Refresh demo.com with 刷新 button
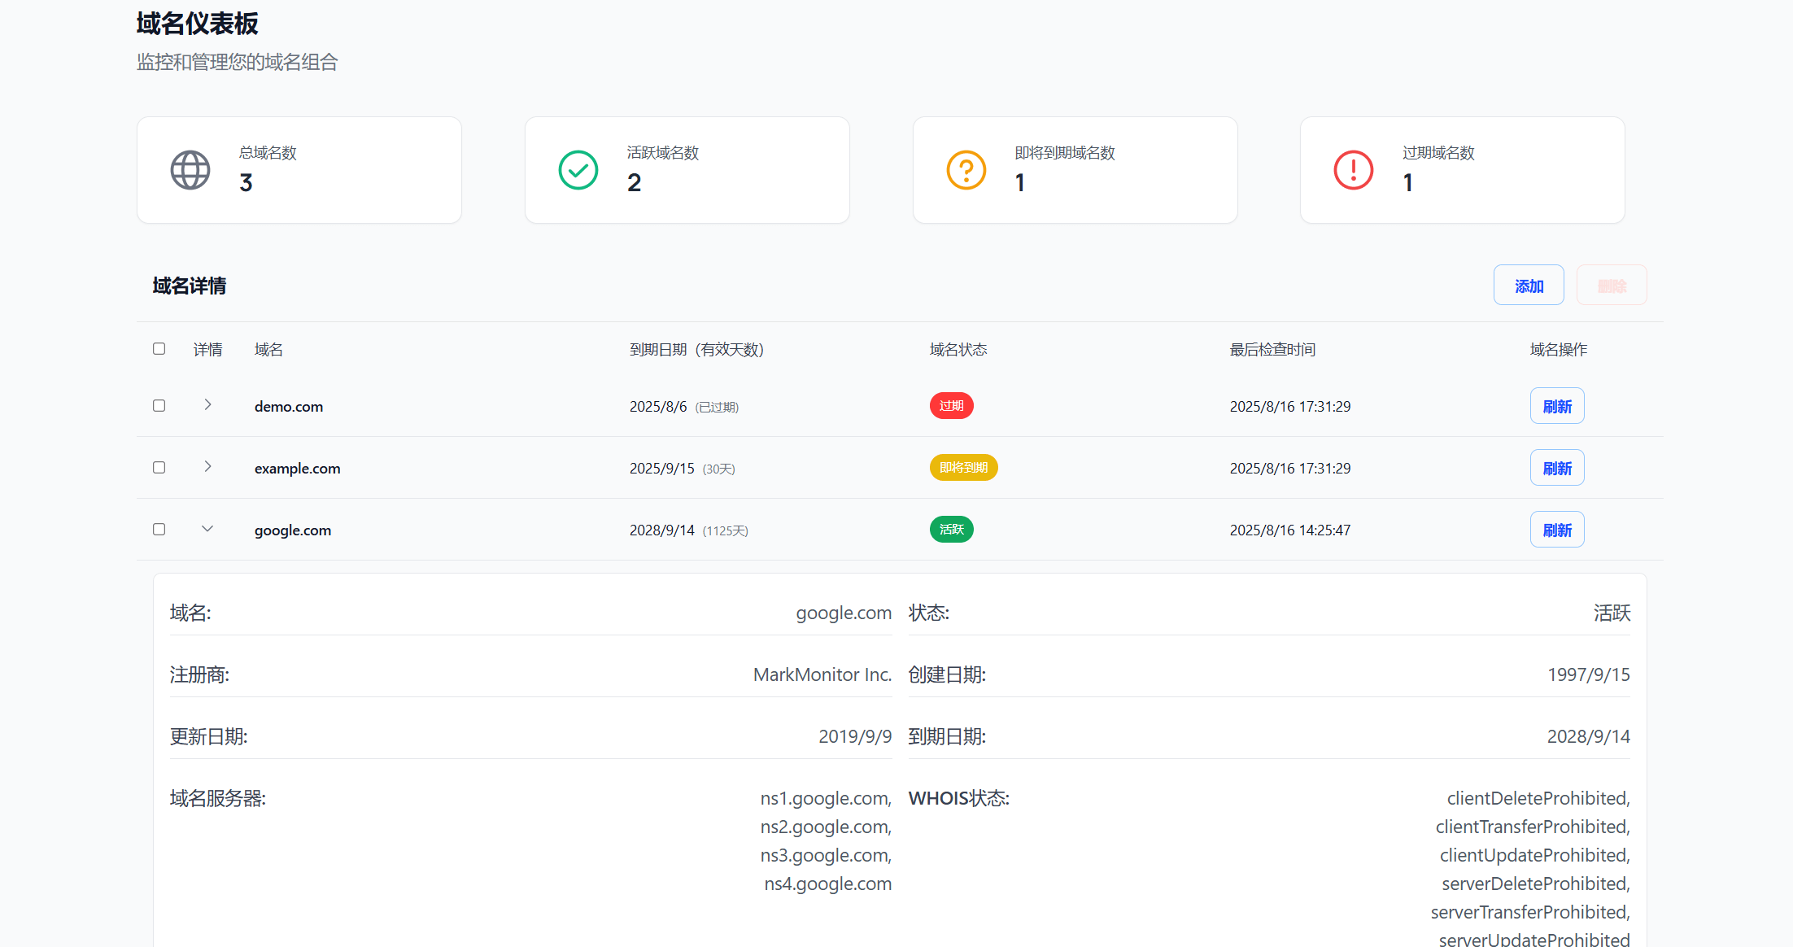Screen dimensions: 1793x947 click(1556, 406)
